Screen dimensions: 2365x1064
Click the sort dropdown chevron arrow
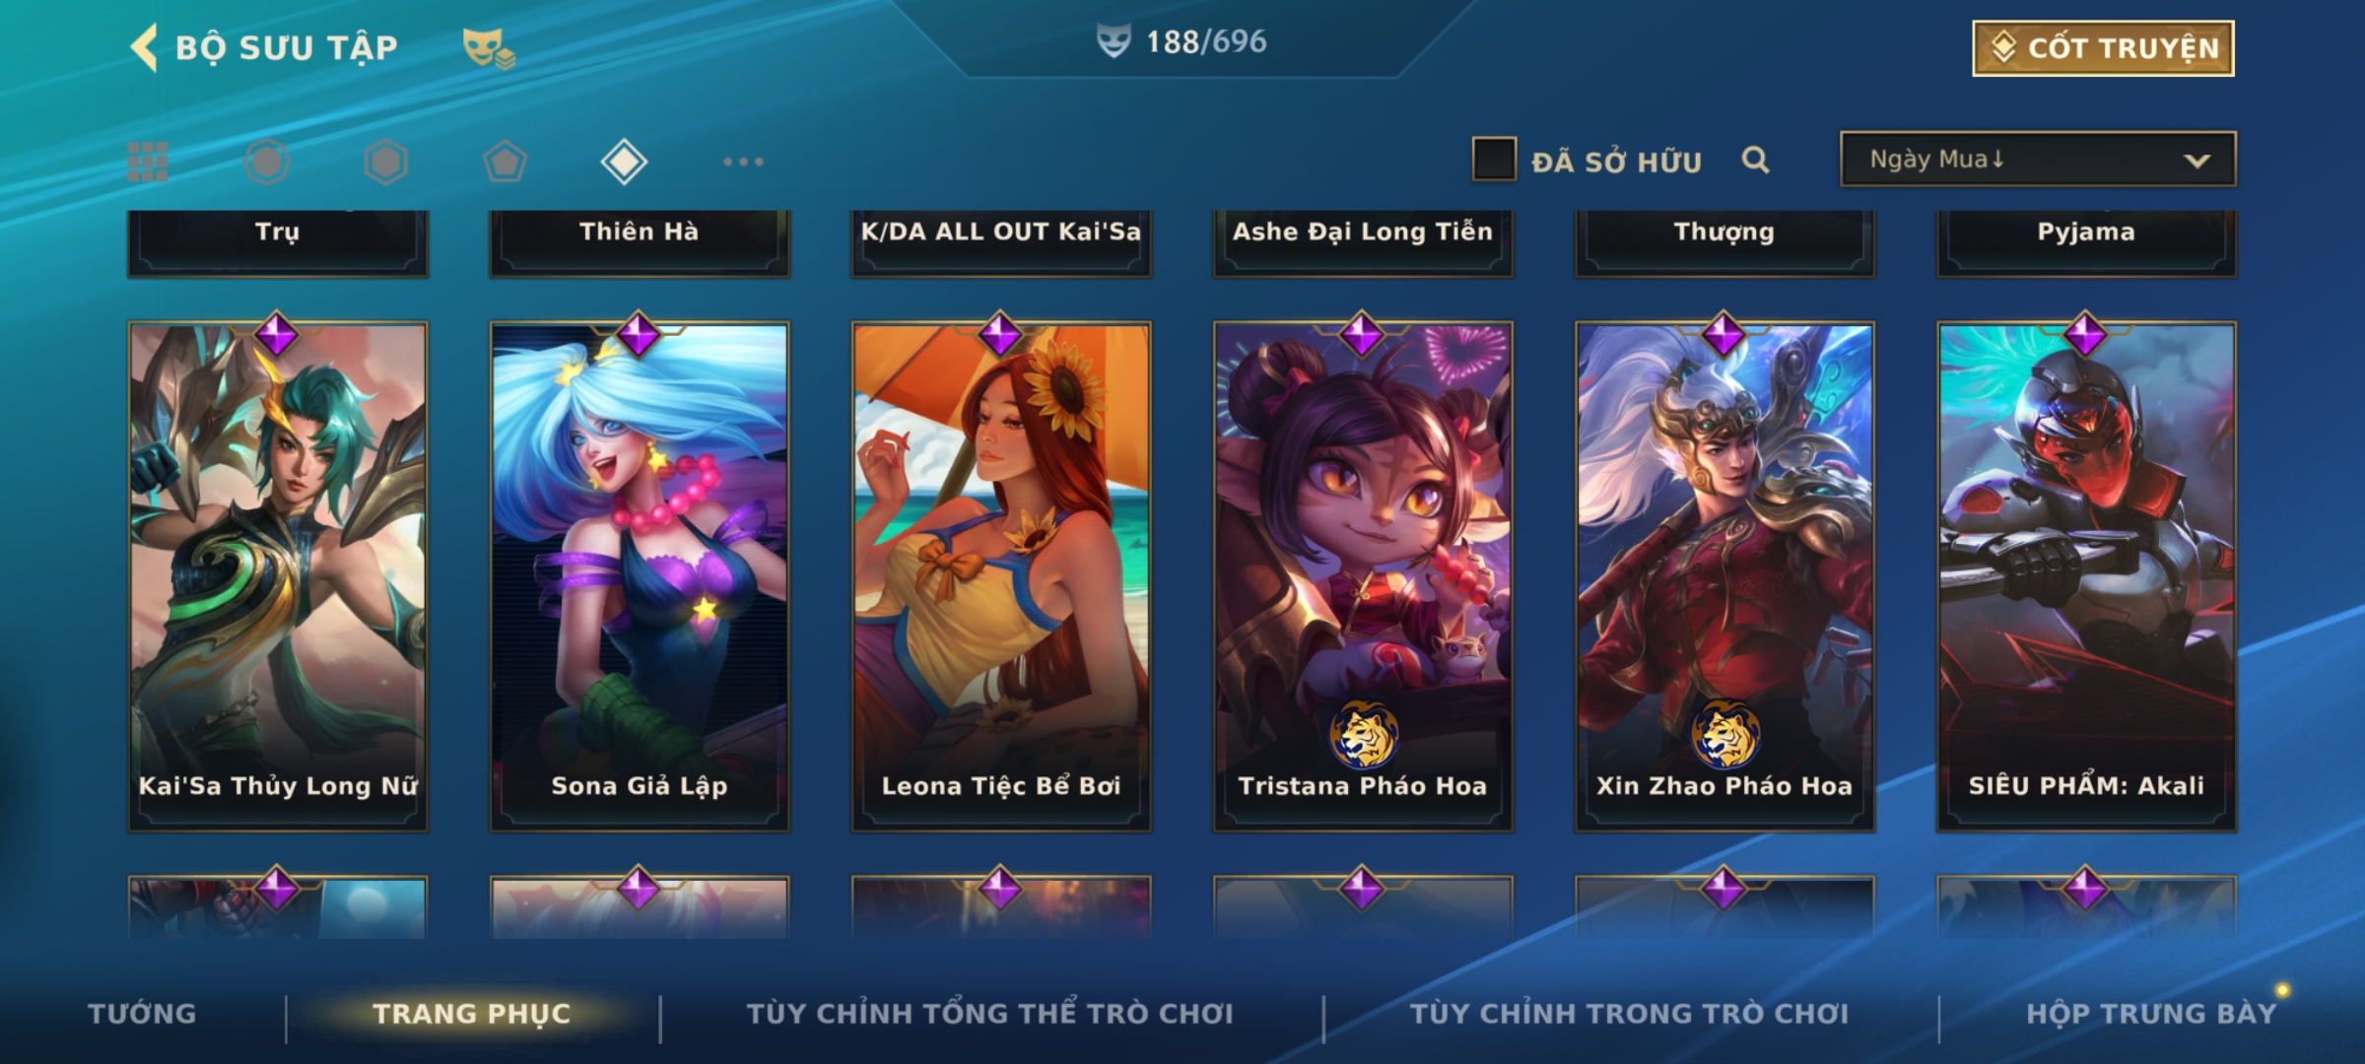(x=2196, y=161)
